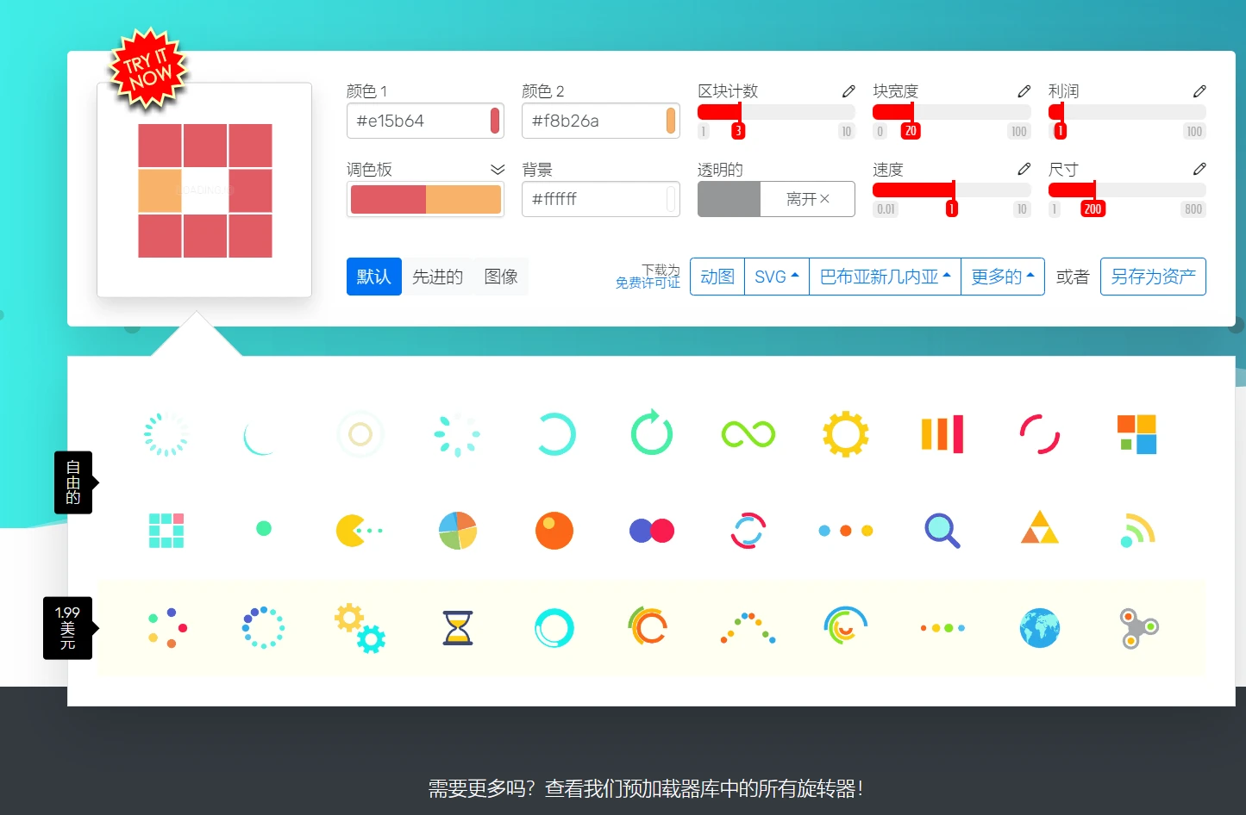Select the yellow gear spinner
Screen dimensions: 1246x815
click(845, 434)
